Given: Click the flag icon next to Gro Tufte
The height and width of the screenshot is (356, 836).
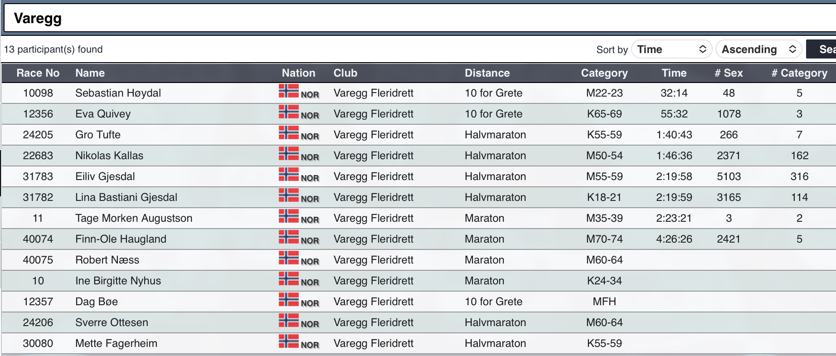Looking at the screenshot, I should (x=288, y=133).
